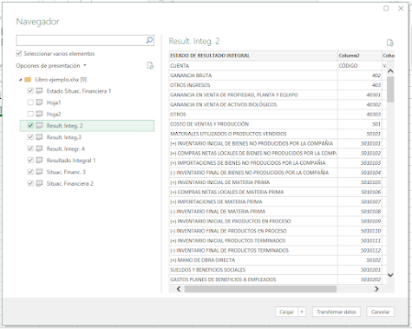Click COSTO DE VENTAS Y PRODUCCIÓN cell
412x329 pixels.
(x=253, y=124)
